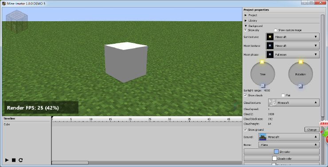Click the Change button

coord(312,130)
